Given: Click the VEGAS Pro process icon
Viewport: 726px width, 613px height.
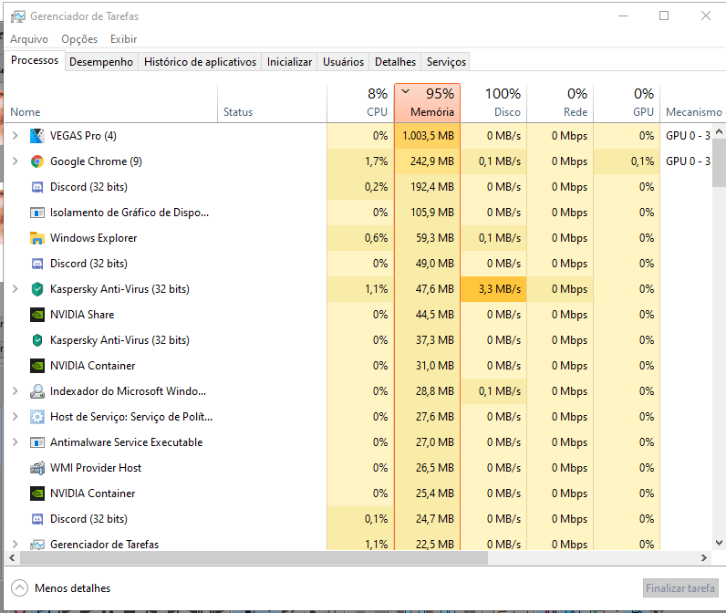Looking at the screenshot, I should pos(37,136).
